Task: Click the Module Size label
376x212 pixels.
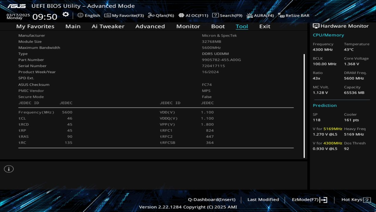Action: click(30, 42)
